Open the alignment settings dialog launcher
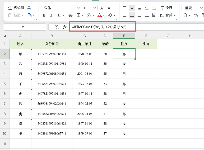Viewport: 204px width, 150px height. 177,19
